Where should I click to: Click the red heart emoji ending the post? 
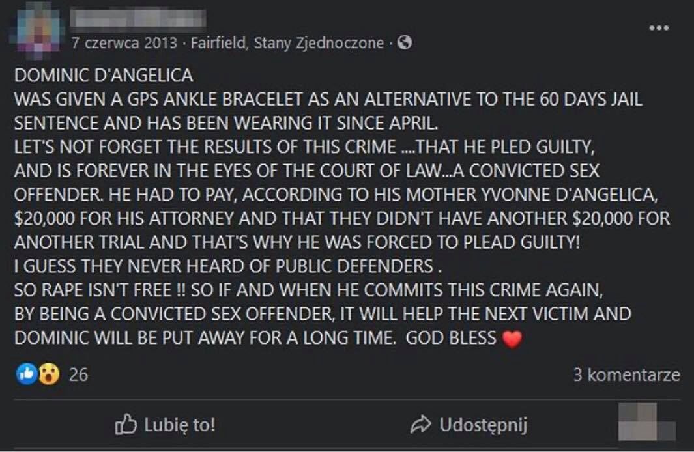(x=512, y=339)
